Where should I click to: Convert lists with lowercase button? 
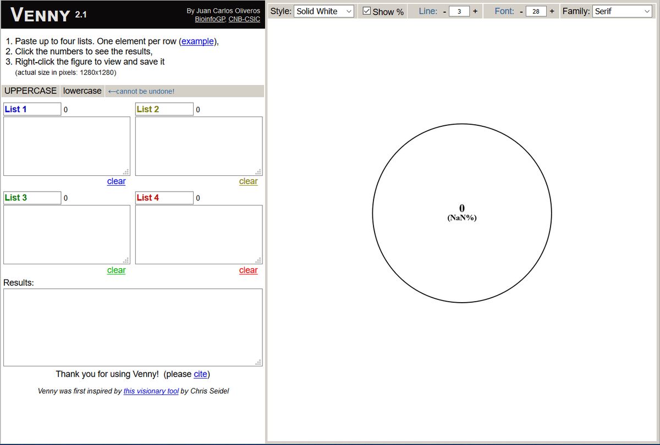(x=82, y=91)
